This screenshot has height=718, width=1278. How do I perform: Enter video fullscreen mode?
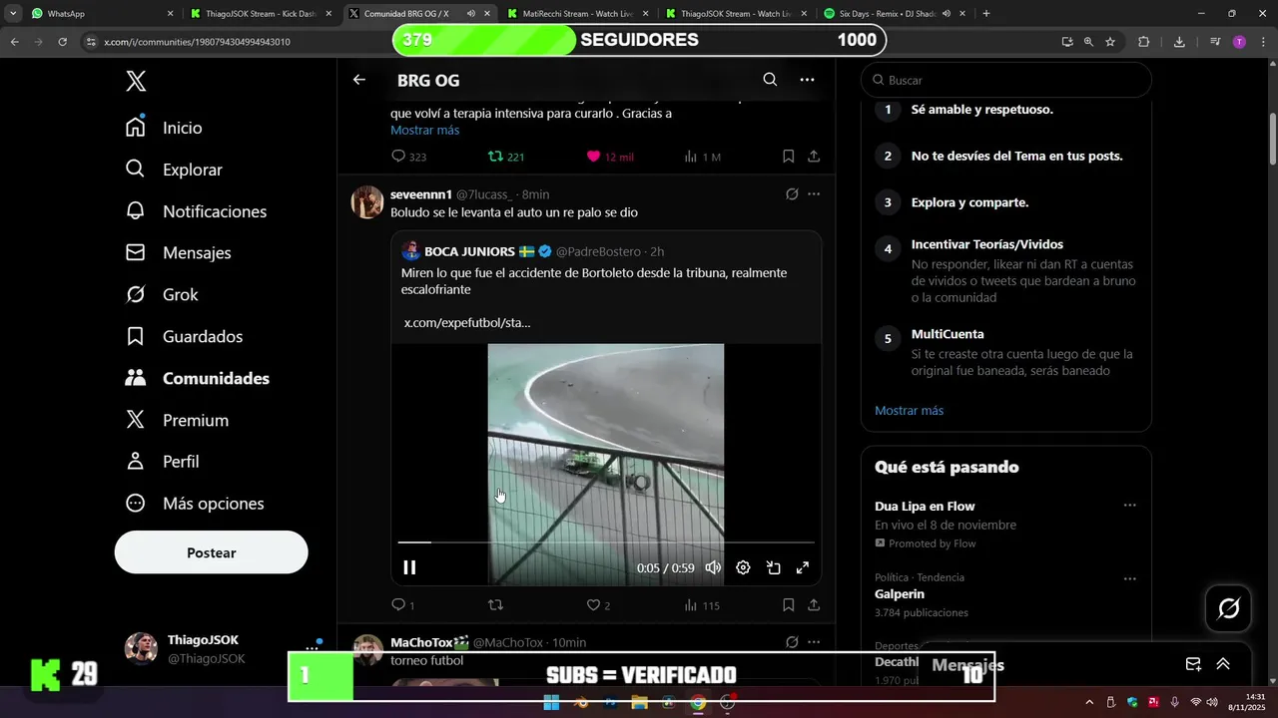point(802,567)
